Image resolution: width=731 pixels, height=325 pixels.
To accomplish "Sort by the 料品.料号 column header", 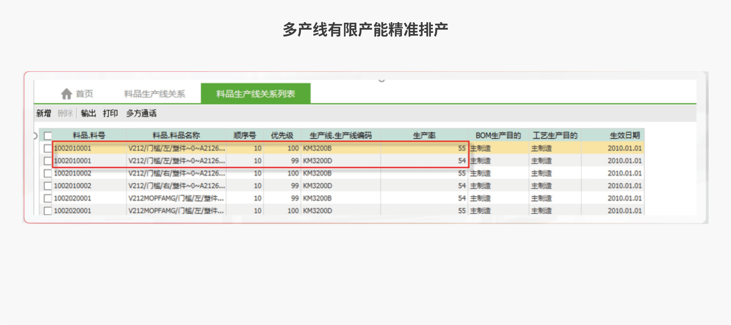I will pyautogui.click(x=89, y=136).
